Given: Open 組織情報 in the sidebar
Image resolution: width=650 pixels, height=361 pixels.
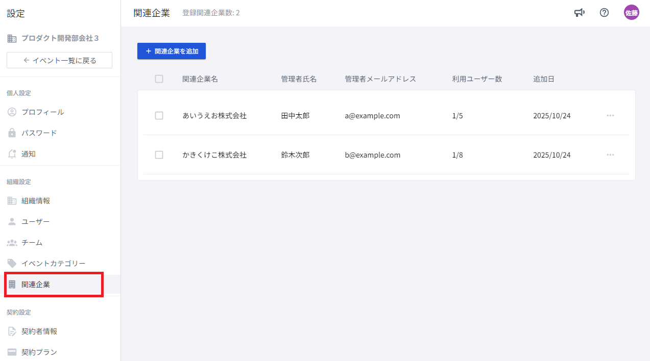Looking at the screenshot, I should click(x=36, y=201).
